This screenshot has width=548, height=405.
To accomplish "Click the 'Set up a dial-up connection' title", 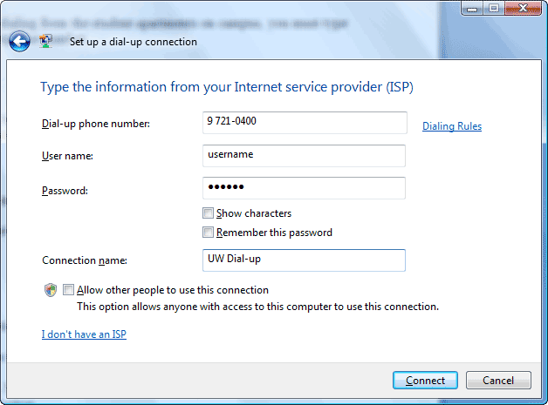I will 134,42.
